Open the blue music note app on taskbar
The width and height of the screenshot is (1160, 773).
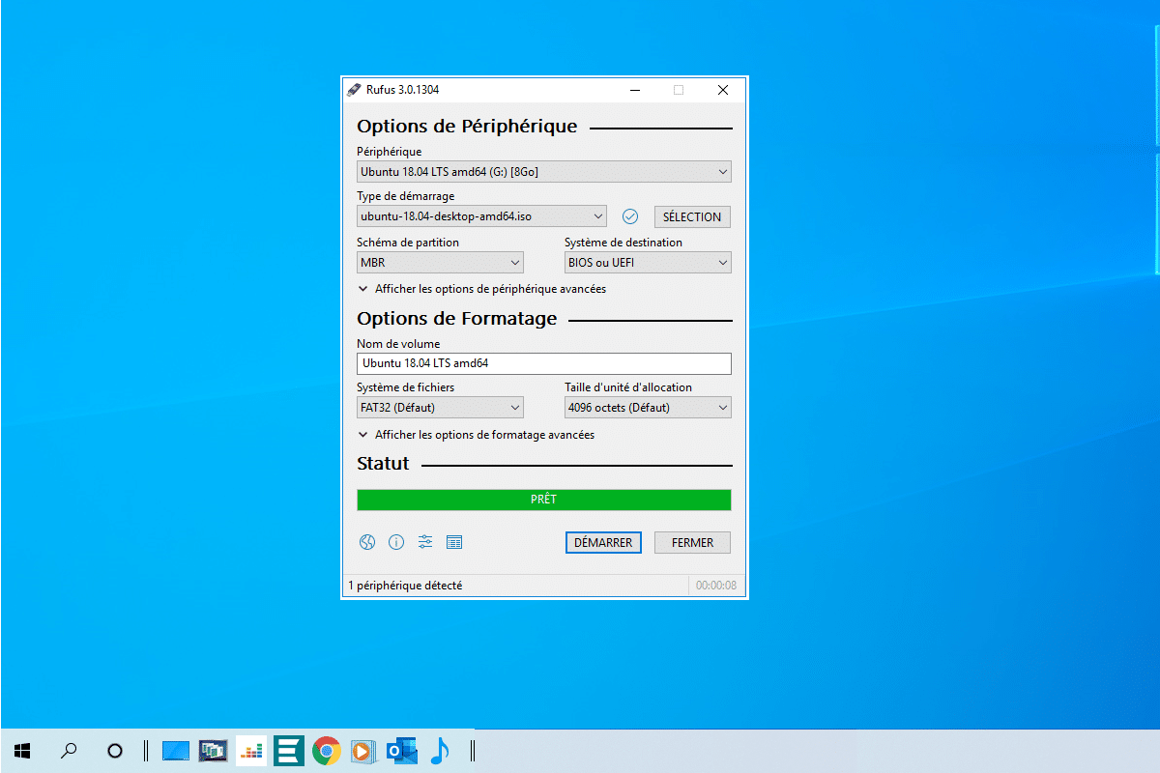440,750
